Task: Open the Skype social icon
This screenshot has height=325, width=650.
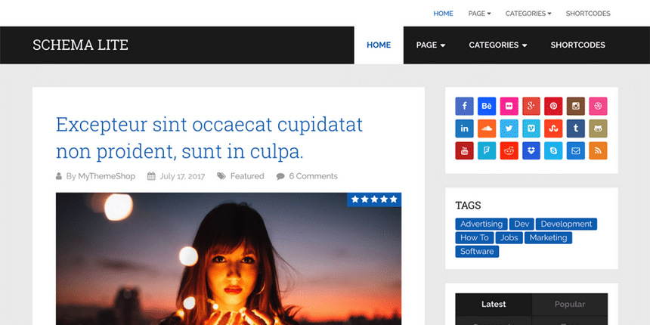Action: [x=553, y=150]
